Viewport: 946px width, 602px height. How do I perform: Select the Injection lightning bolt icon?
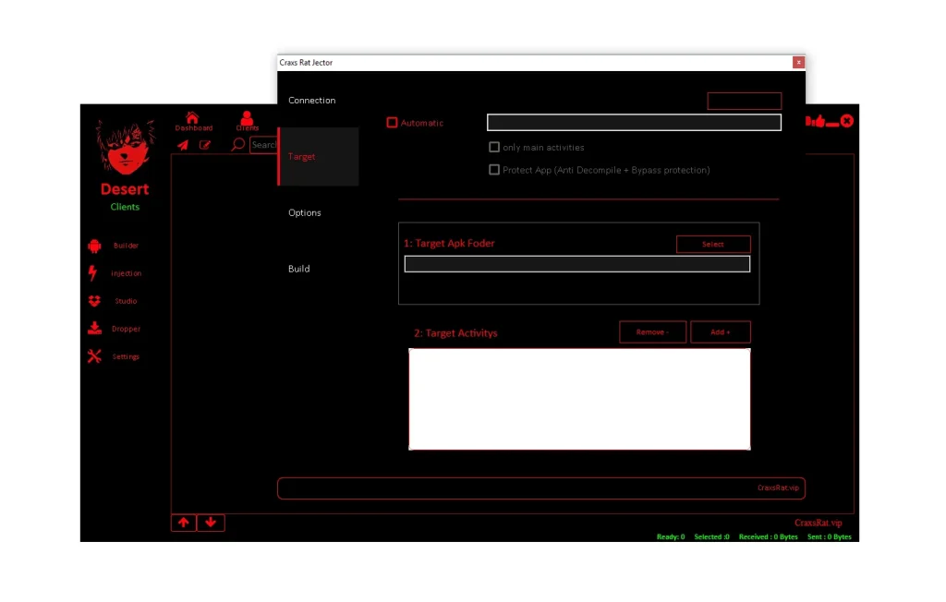pyautogui.click(x=92, y=273)
